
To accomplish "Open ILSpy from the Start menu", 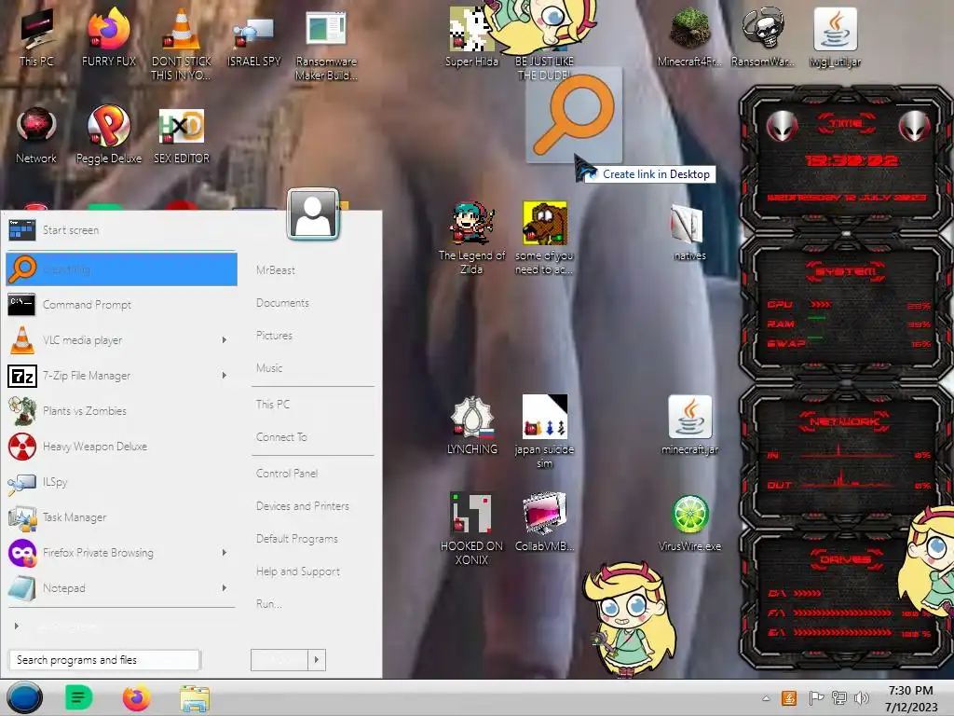I will (121, 482).
